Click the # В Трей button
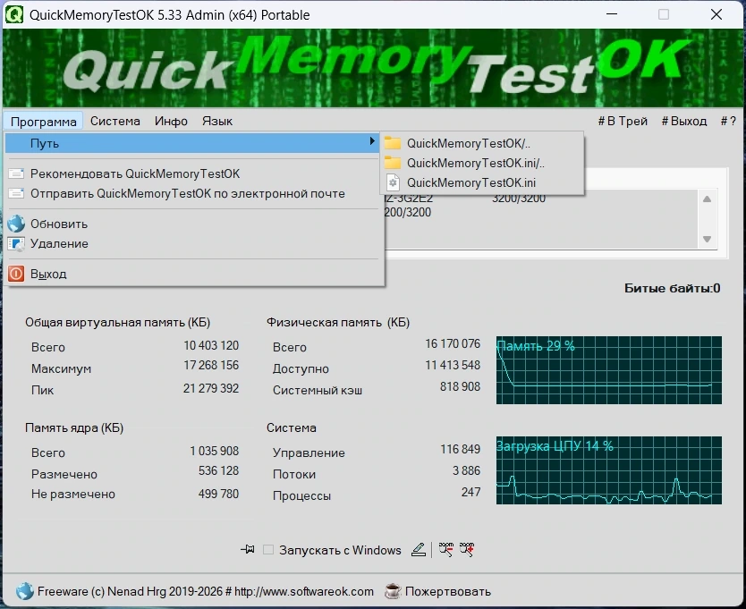This screenshot has height=609, width=746. [x=623, y=121]
